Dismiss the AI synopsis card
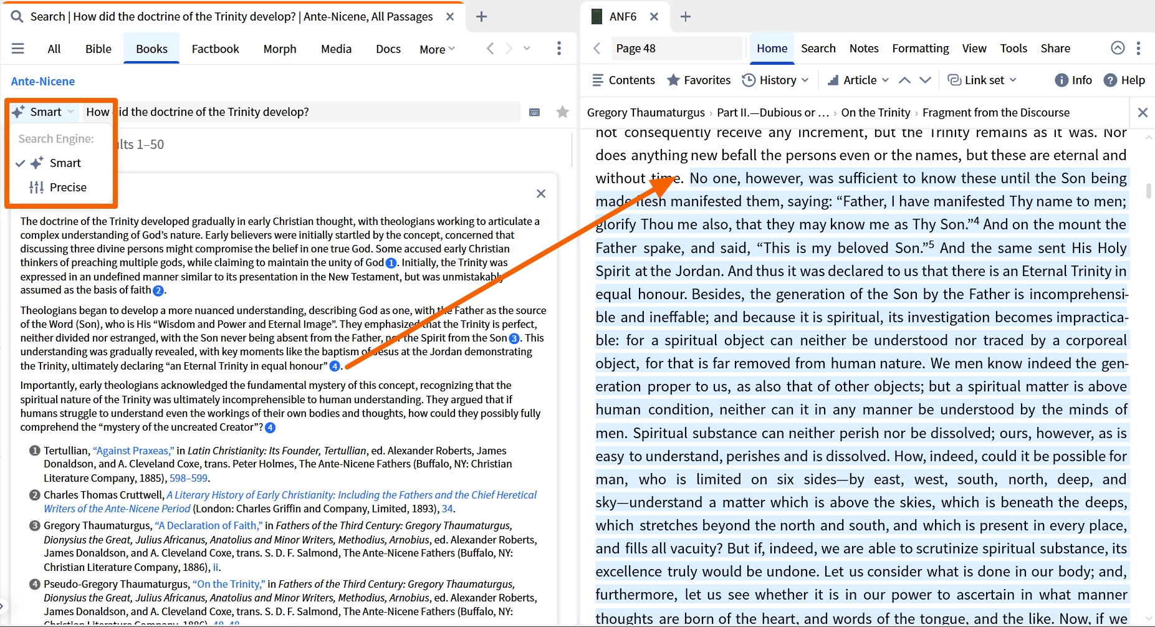 pyautogui.click(x=541, y=194)
